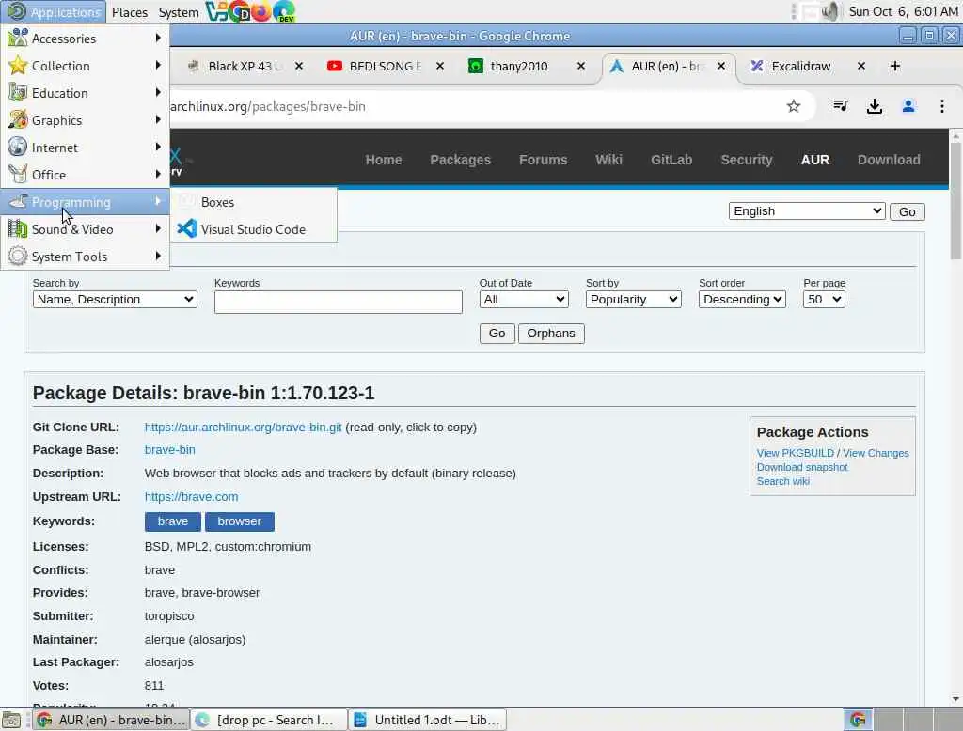Open language dropdown showing English

(806, 211)
